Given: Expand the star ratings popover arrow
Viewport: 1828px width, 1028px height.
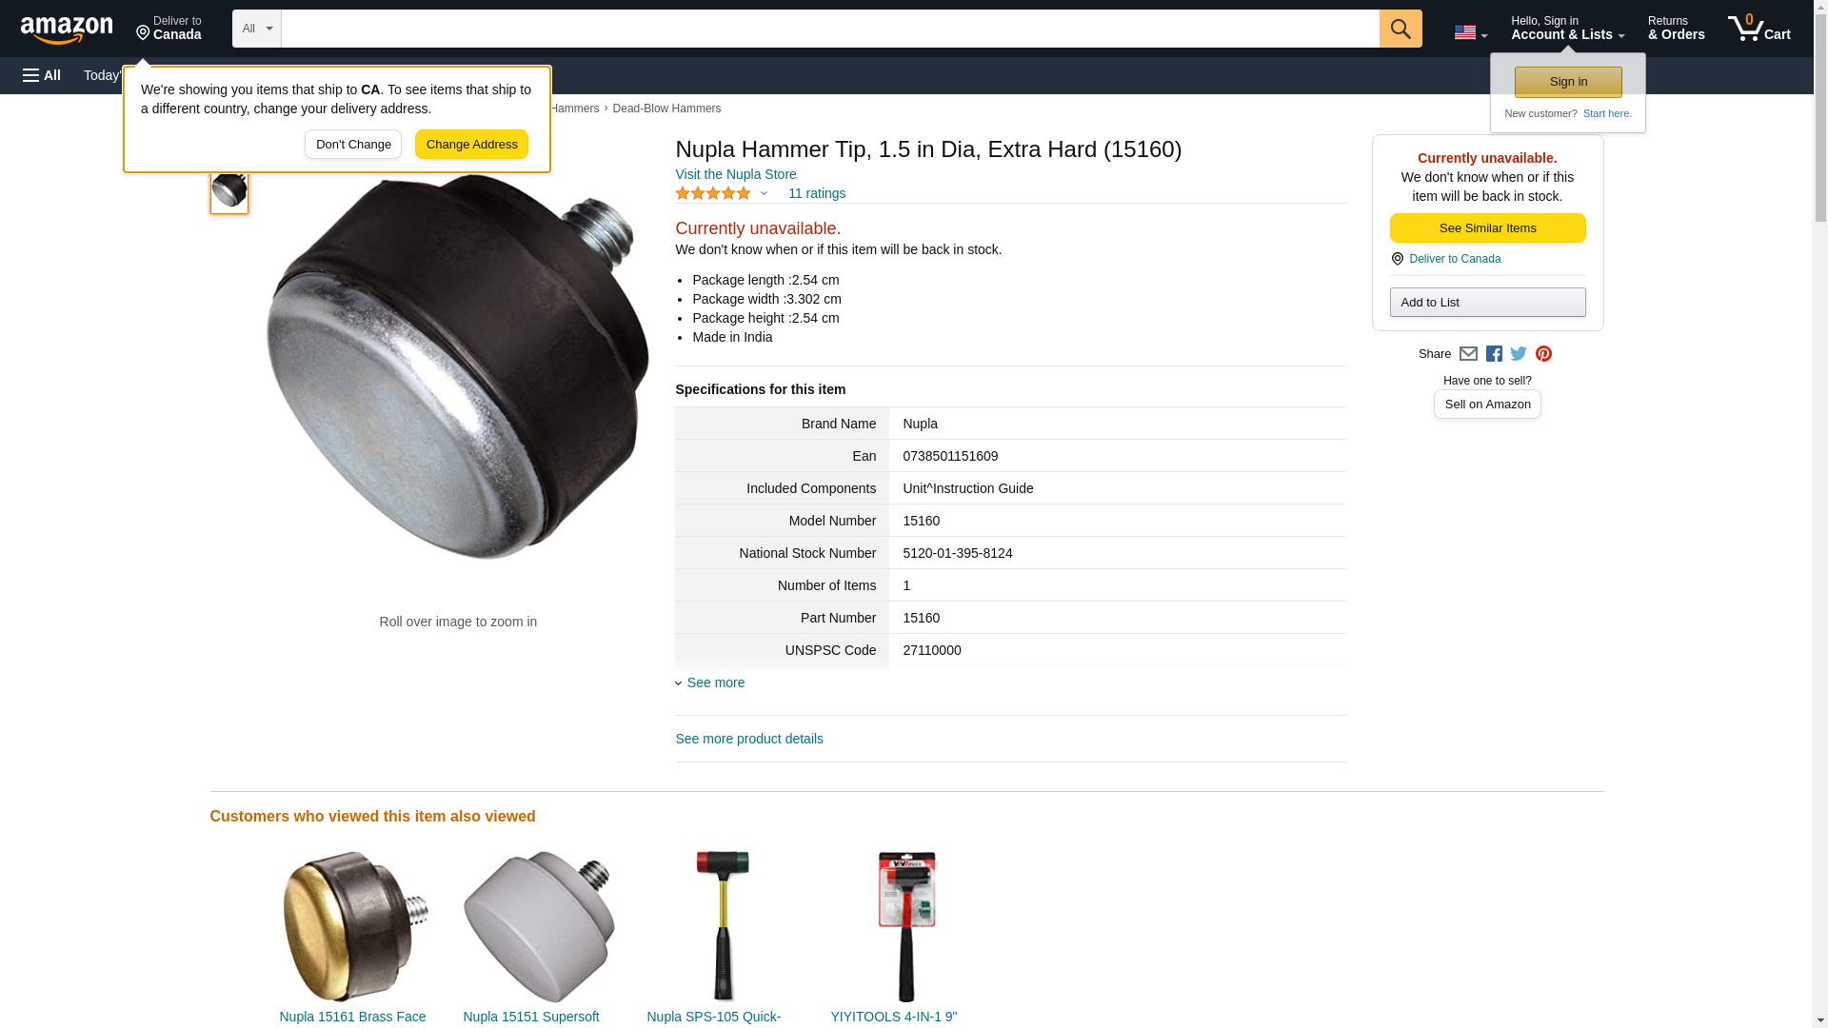Looking at the screenshot, I should pos(764,194).
